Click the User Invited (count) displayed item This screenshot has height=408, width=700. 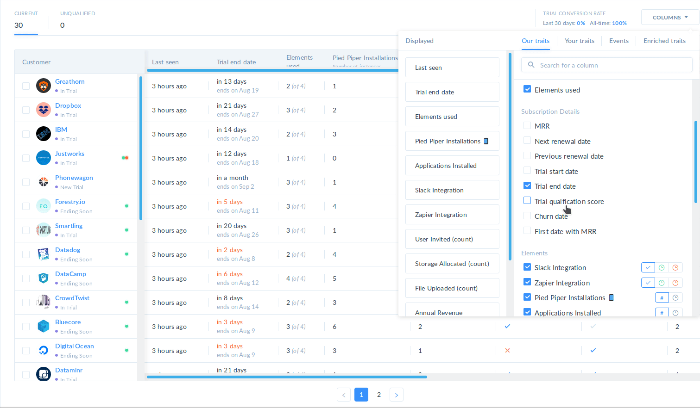(452, 239)
